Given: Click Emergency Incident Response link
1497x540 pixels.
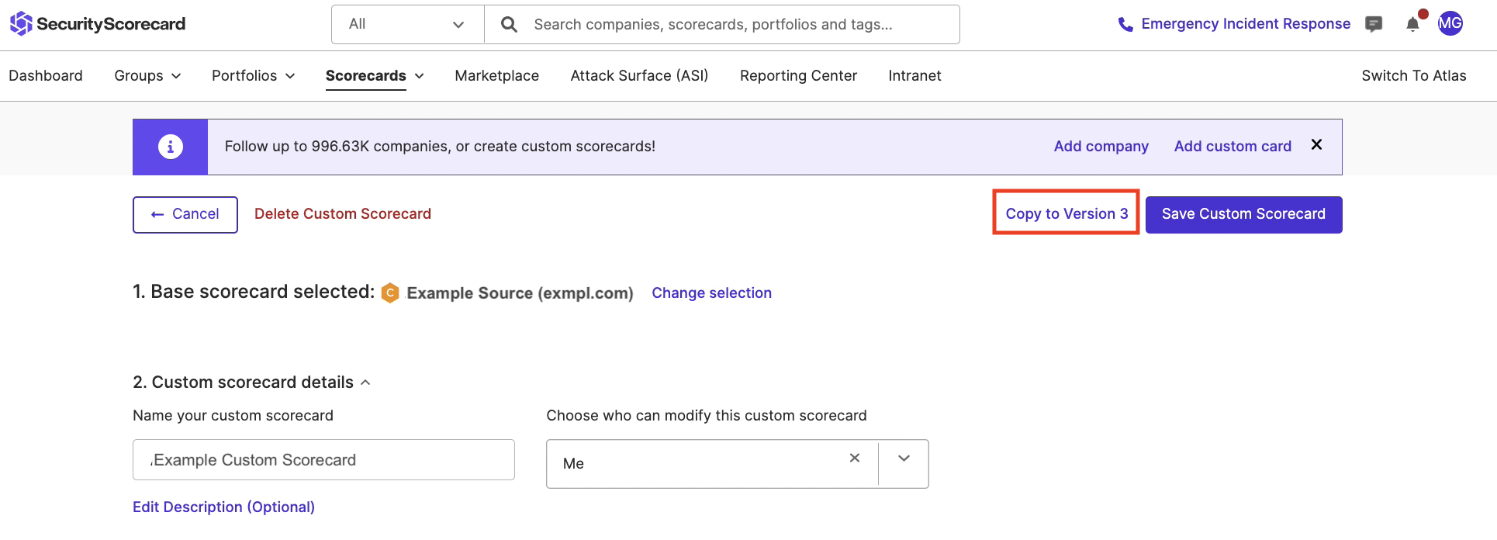Looking at the screenshot, I should point(1246,24).
